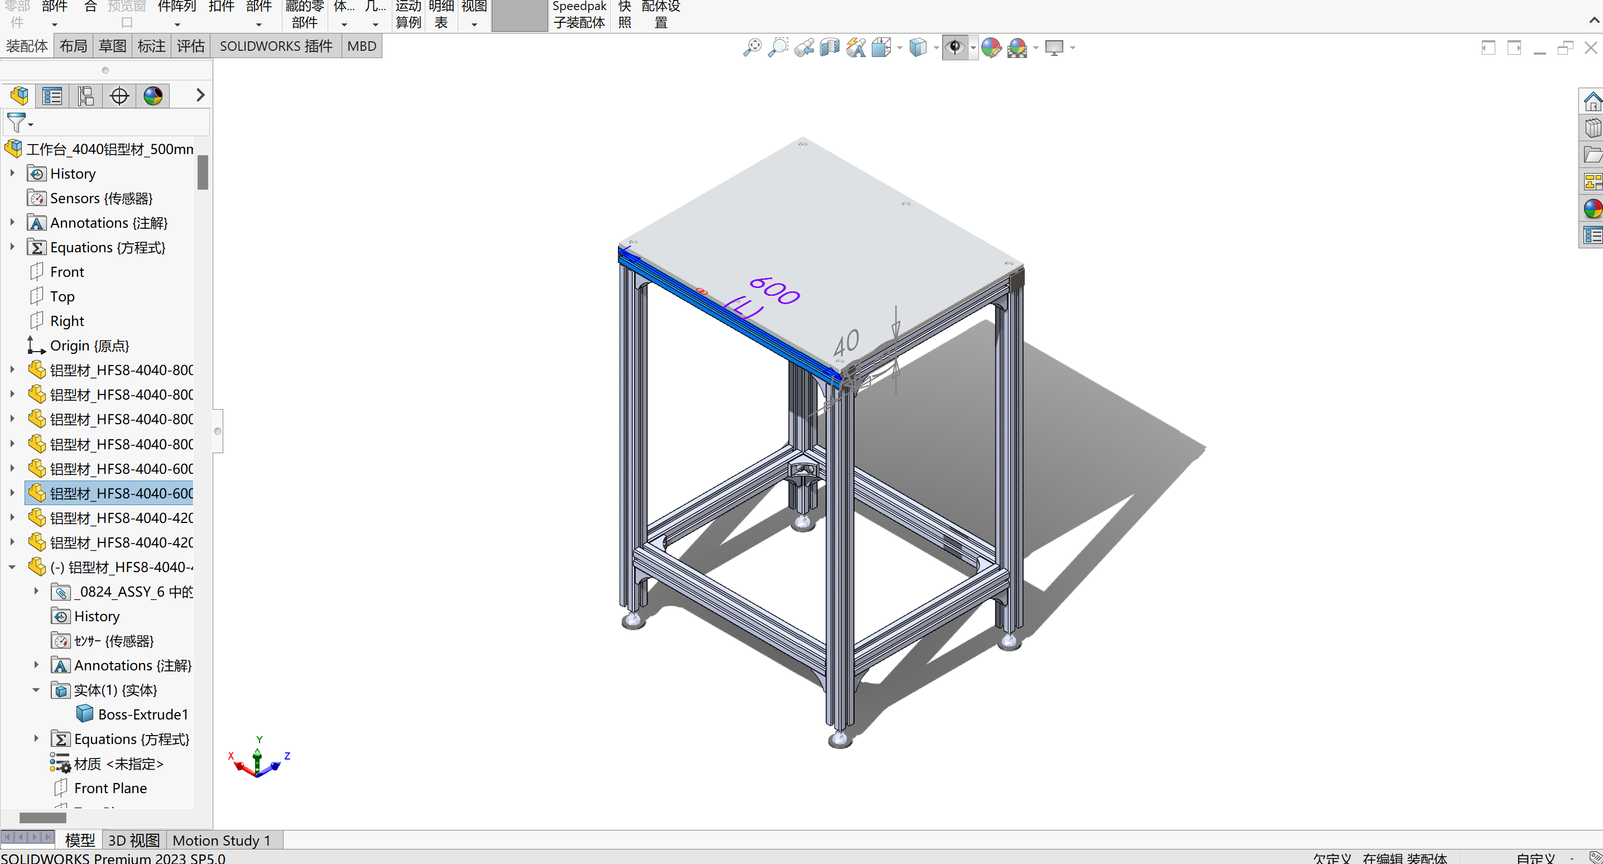Image resolution: width=1603 pixels, height=864 pixels.
Task: Expand the 铝型材_HFS8-4040-80 first entry
Action: (x=12, y=369)
